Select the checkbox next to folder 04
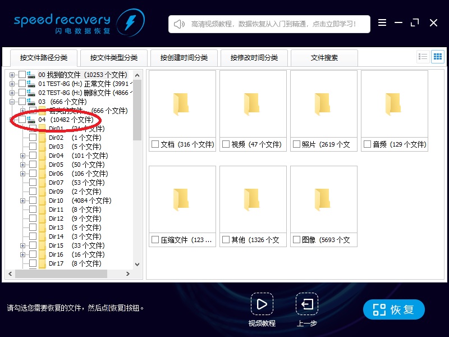 tap(21, 120)
